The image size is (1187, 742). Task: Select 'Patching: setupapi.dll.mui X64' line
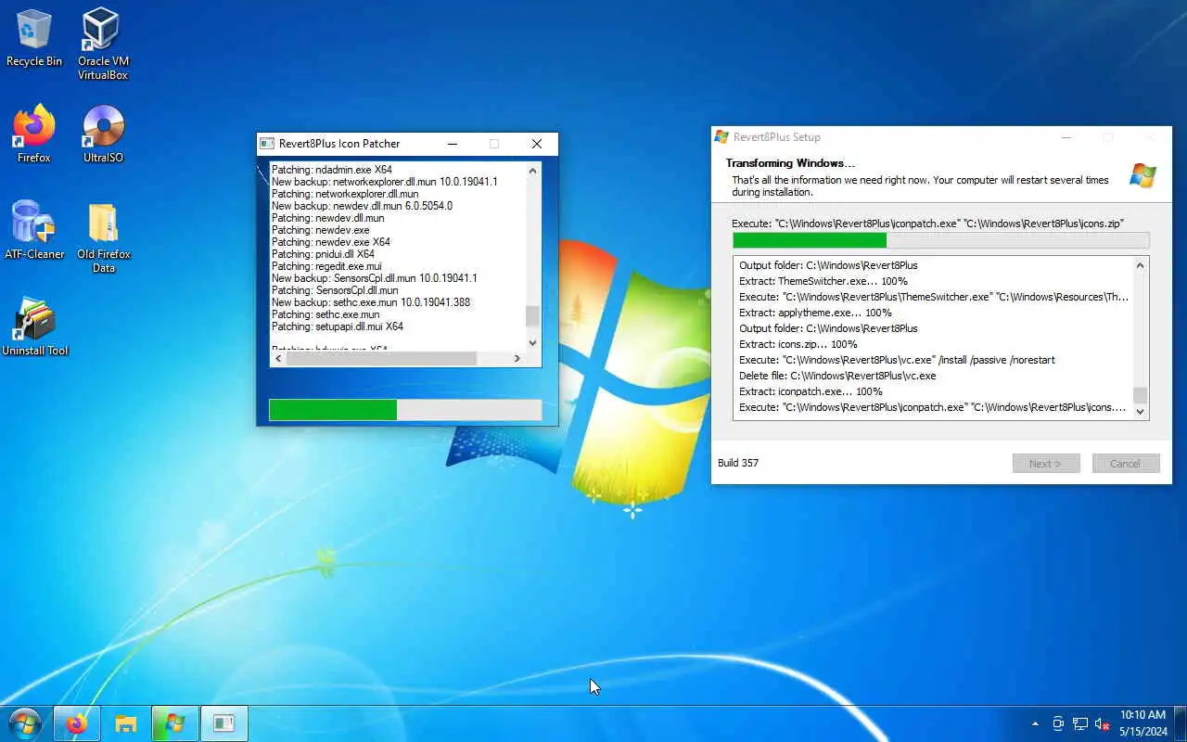point(338,326)
